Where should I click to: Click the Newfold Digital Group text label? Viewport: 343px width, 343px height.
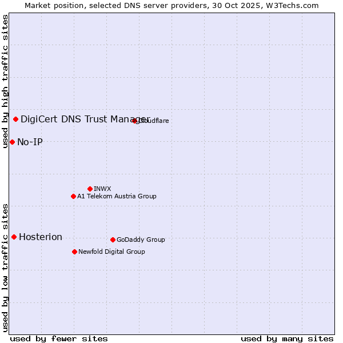[111, 252]
